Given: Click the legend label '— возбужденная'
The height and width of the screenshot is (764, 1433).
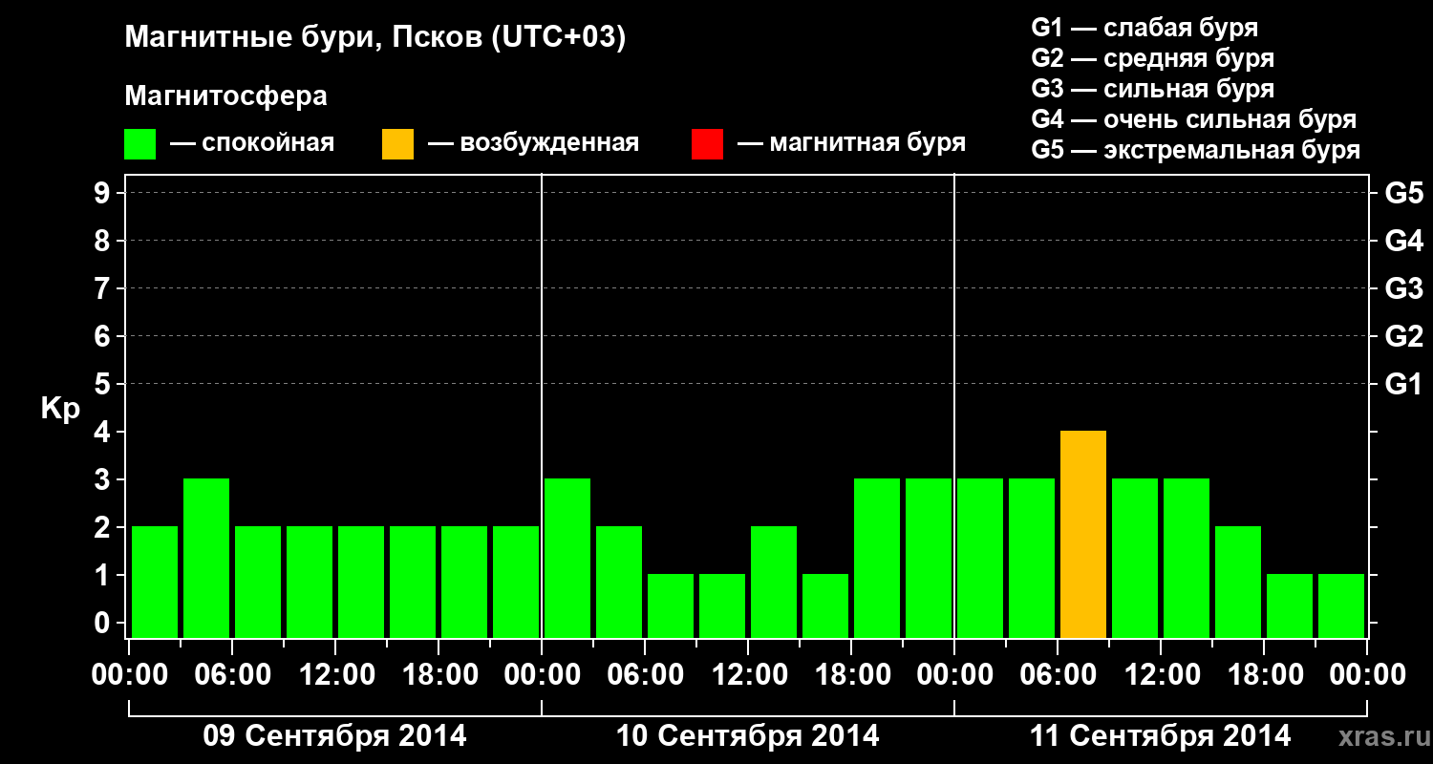Looking at the screenshot, I should click(x=533, y=144).
